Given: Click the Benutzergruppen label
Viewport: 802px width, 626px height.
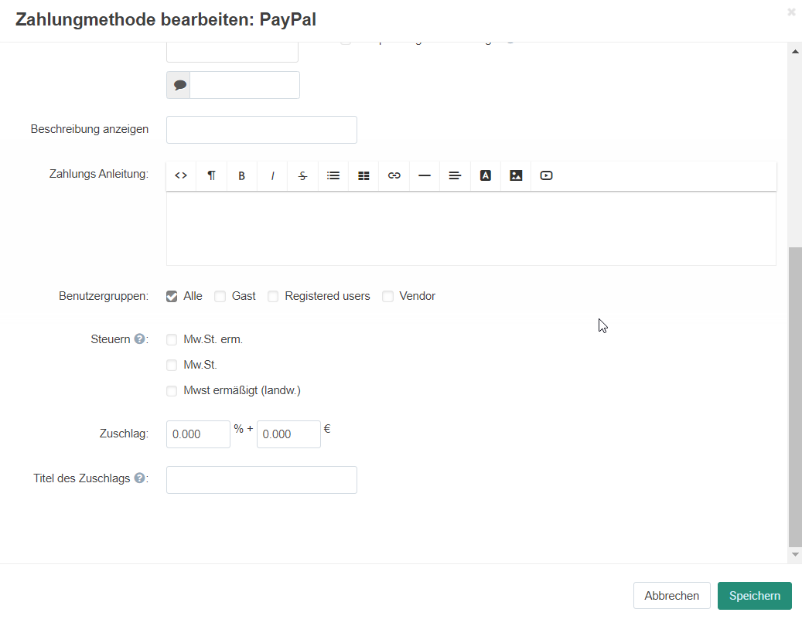Looking at the screenshot, I should [104, 297].
